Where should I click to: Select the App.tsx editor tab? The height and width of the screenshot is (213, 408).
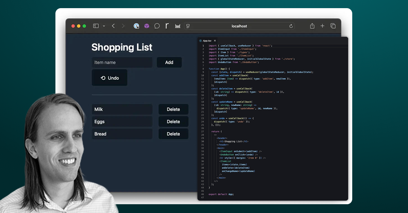pos(207,40)
